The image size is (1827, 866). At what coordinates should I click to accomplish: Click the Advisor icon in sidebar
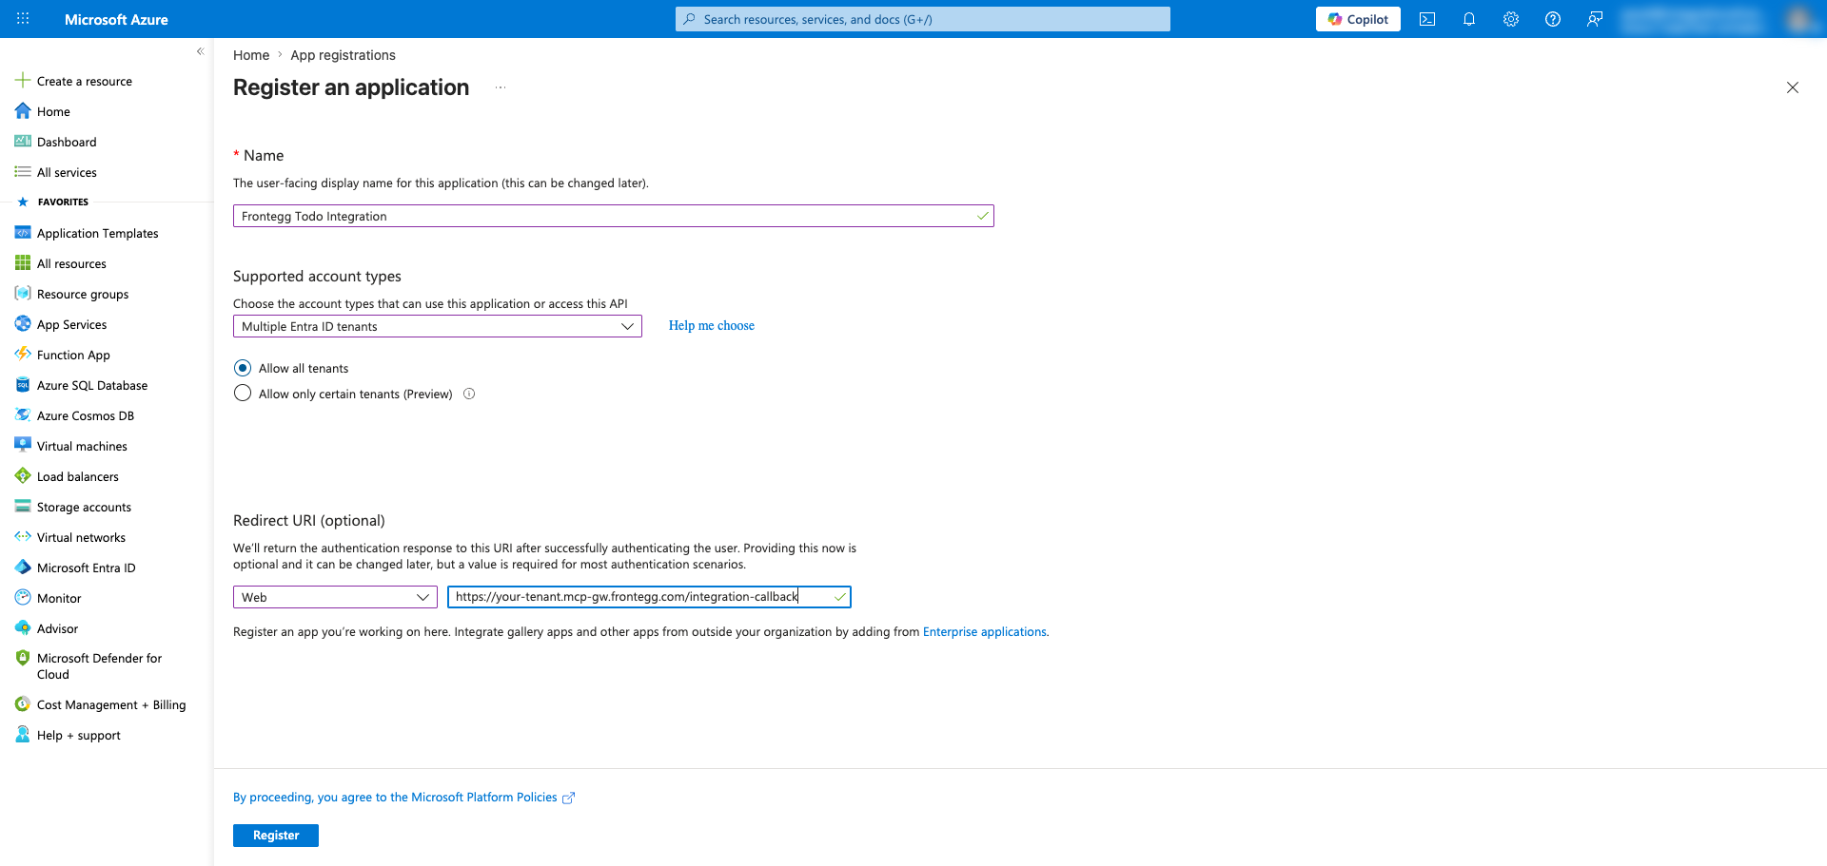coord(23,628)
